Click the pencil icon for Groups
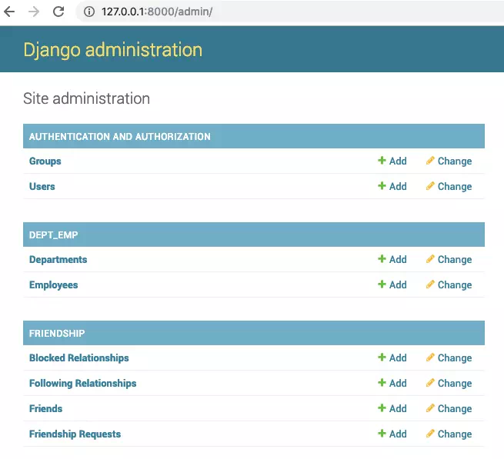 430,160
